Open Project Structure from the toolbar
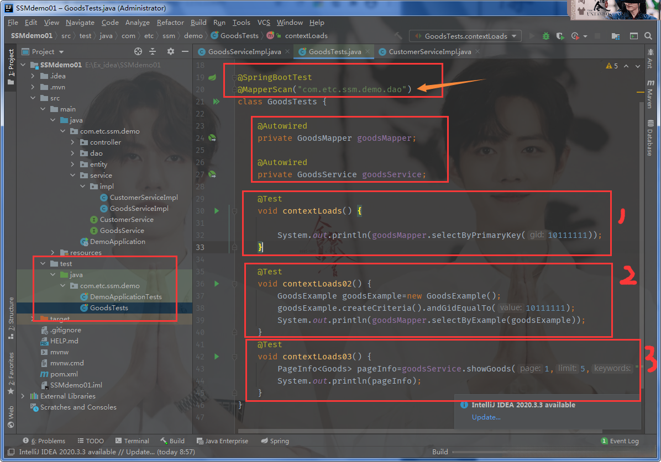This screenshot has width=661, height=462. click(615, 36)
